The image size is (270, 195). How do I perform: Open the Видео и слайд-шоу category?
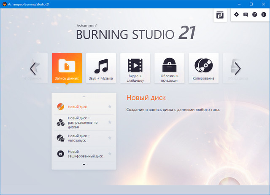pyautogui.click(x=135, y=68)
